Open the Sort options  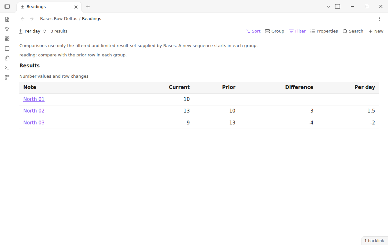tap(253, 31)
